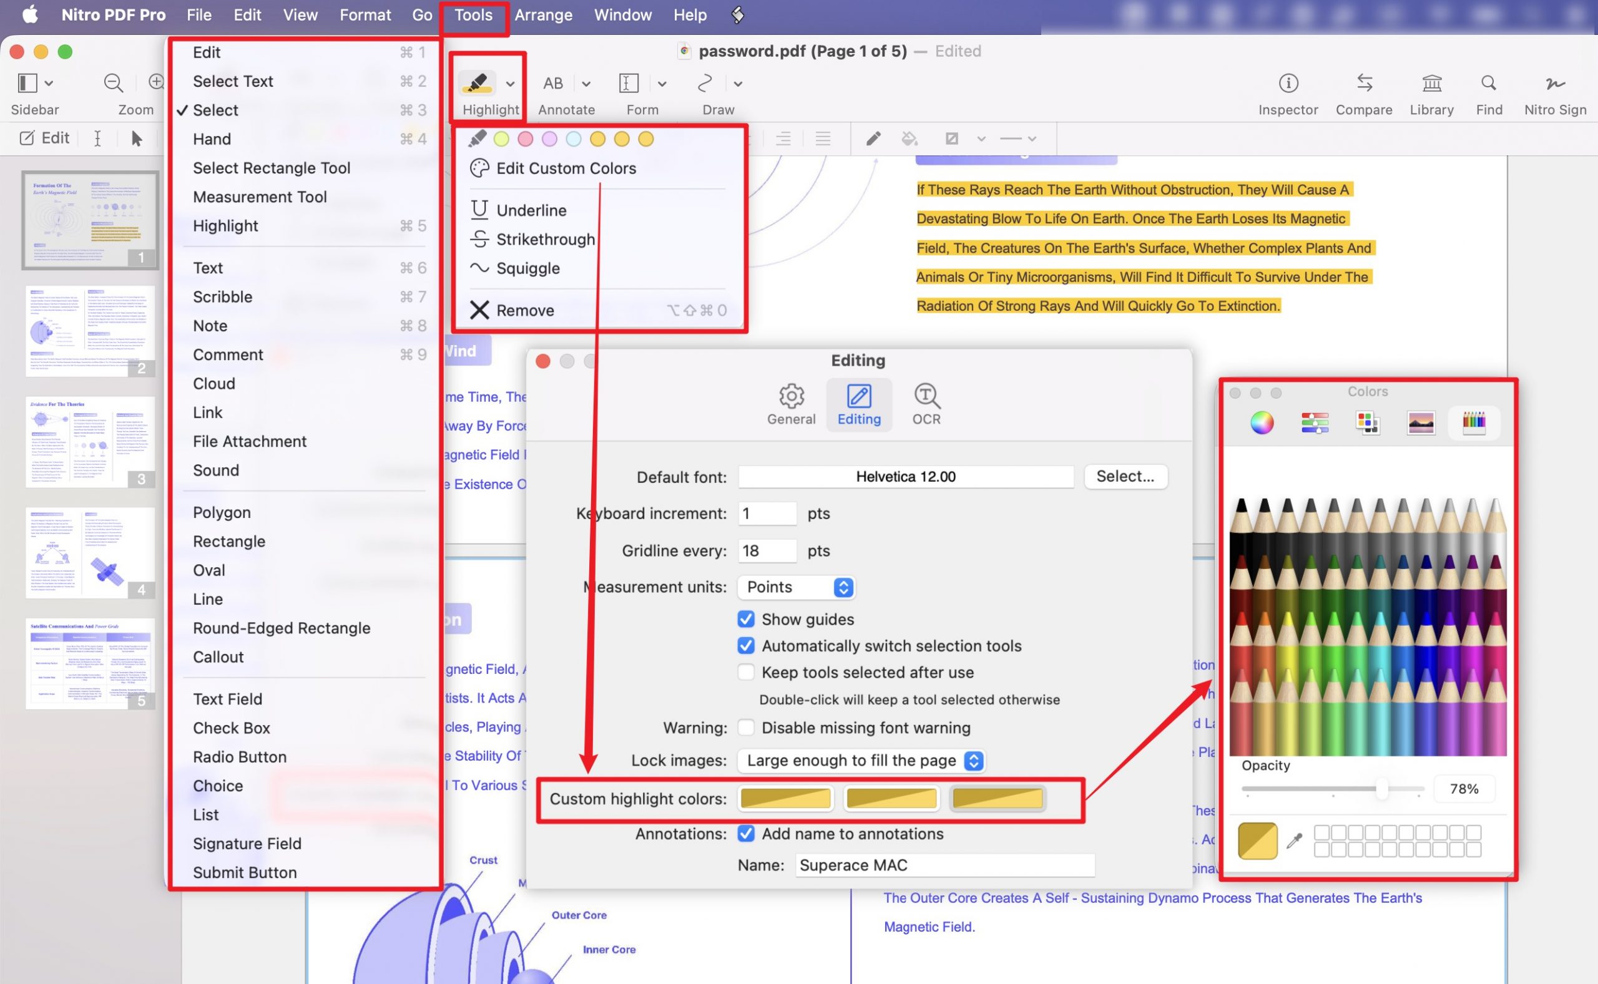Select the color palettes tab in Colors
Screen dimensions: 1598x984
pos(1367,423)
